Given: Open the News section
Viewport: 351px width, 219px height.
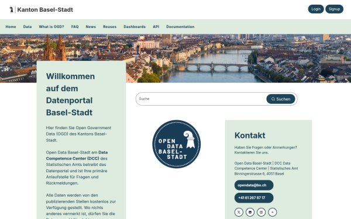Looking at the screenshot, I should (91, 27).
